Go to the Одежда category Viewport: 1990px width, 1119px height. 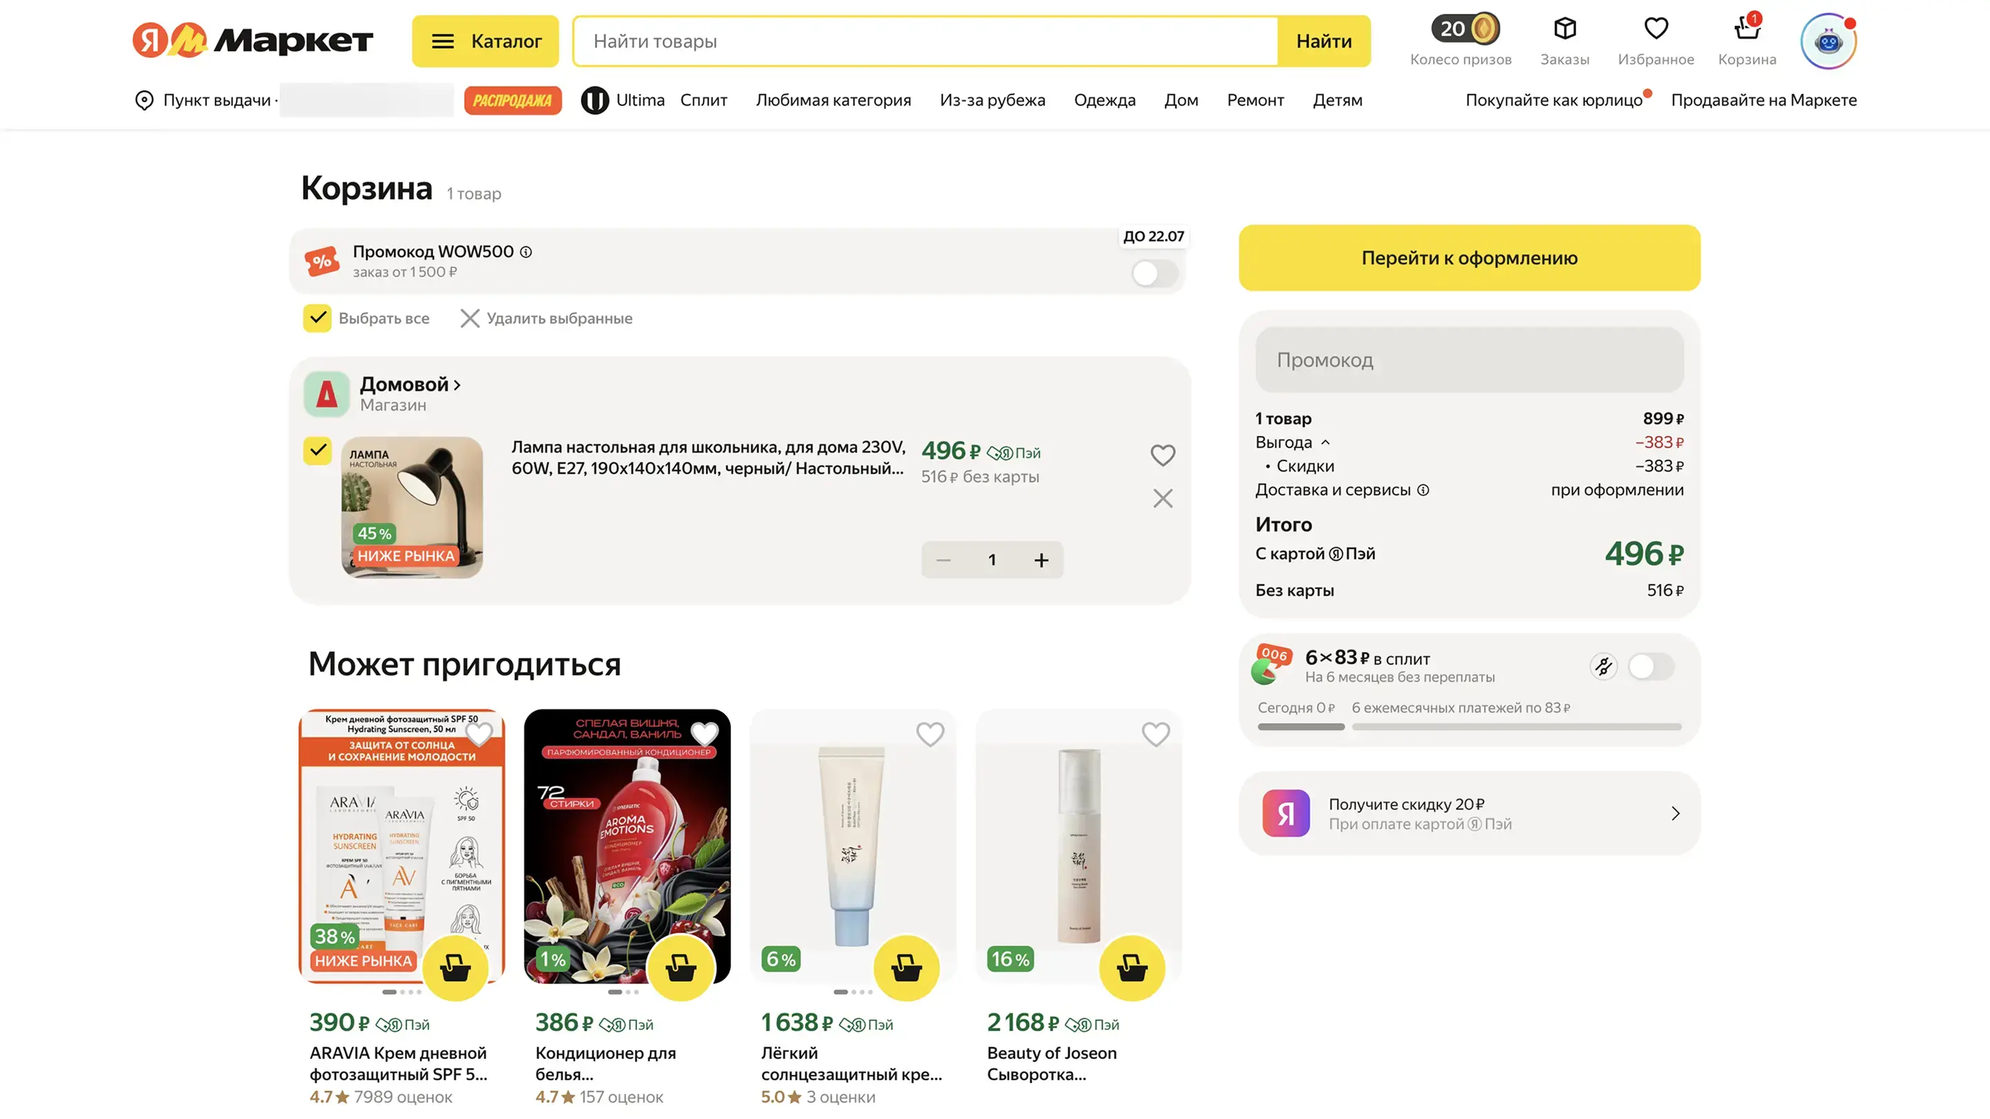[x=1104, y=100]
